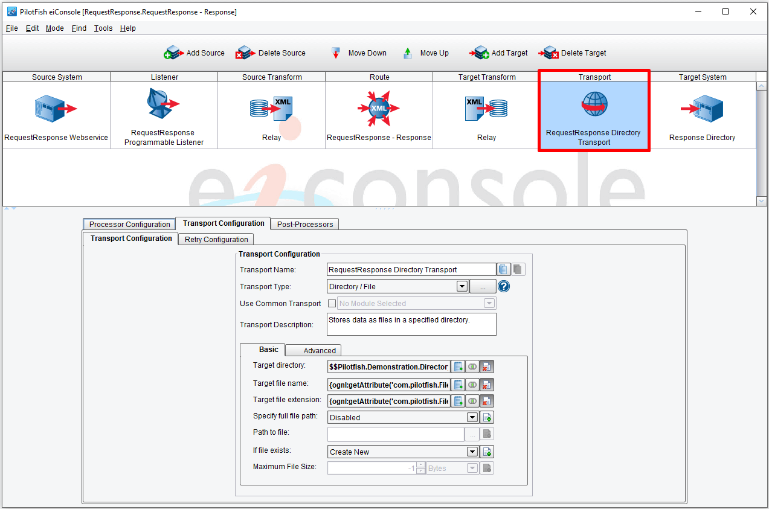Click the Target directory input field
The width and height of the screenshot is (769, 509).
[x=389, y=367]
